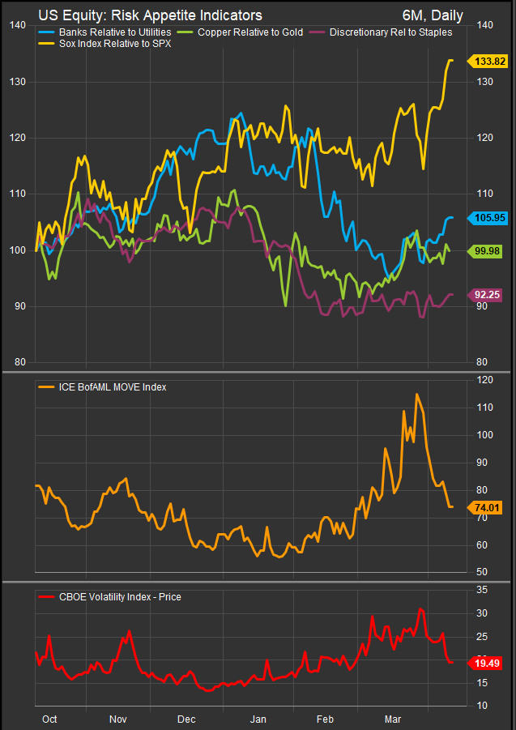Click the Mar label on the time axis
The height and width of the screenshot is (730, 516).
[x=394, y=719]
